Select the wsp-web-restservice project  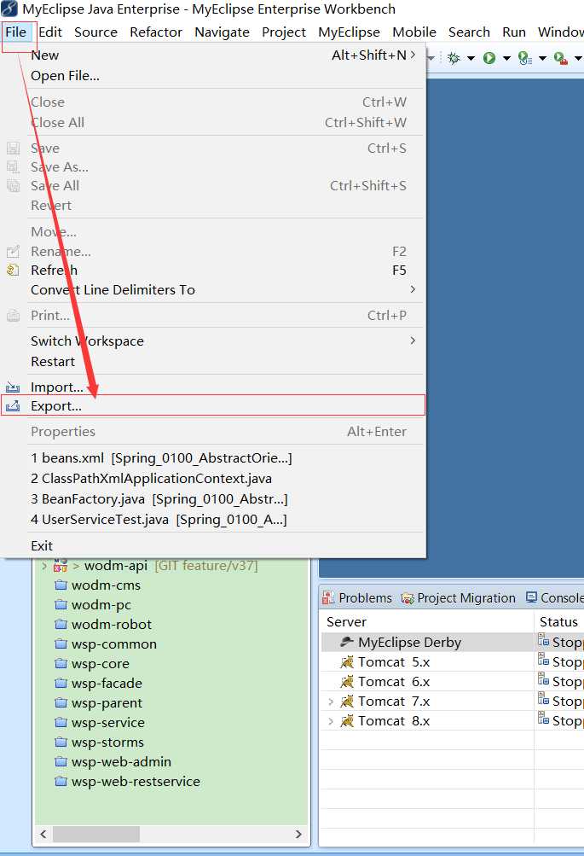pos(136,782)
